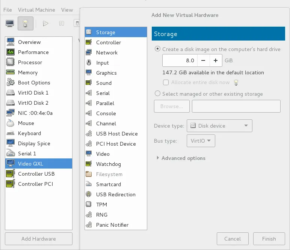Expand Advanced options section
This screenshot has width=290, height=250.
[181, 158]
